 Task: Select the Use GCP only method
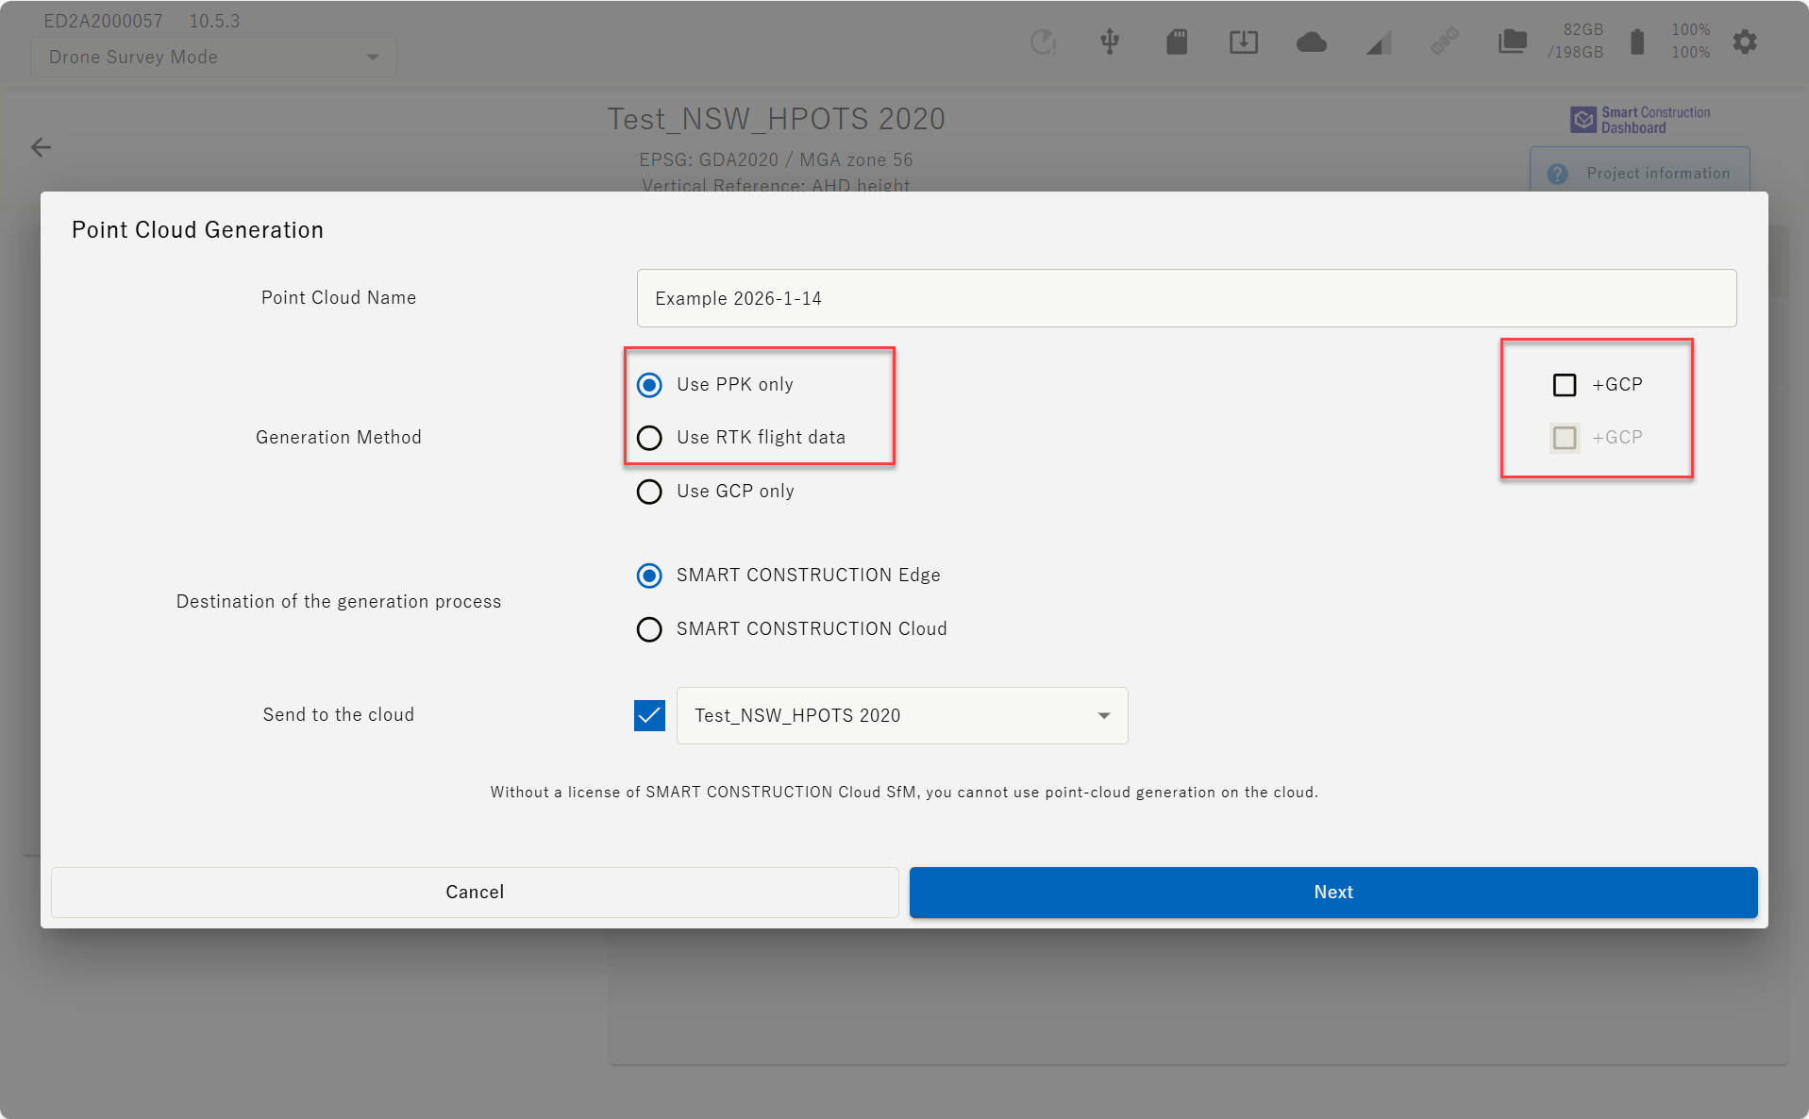[649, 492]
